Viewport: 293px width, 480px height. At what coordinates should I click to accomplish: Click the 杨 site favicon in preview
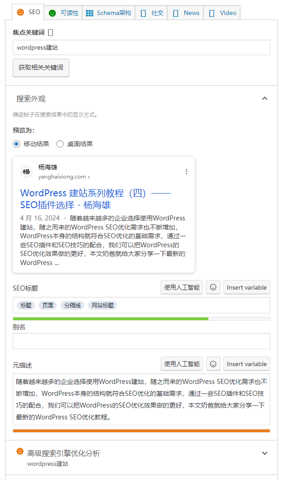pyautogui.click(x=26, y=172)
